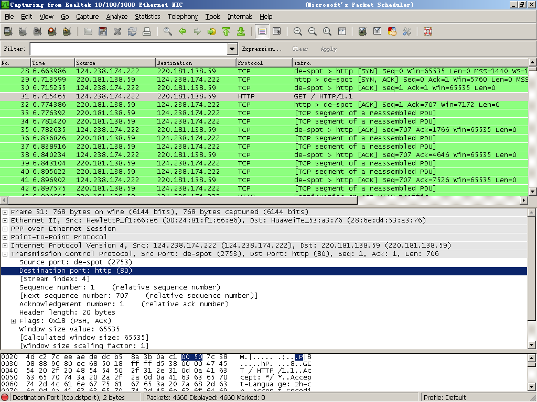The image size is (537, 402).
Task: Click the packet list scrollbar down arrow
Action: [x=532, y=192]
